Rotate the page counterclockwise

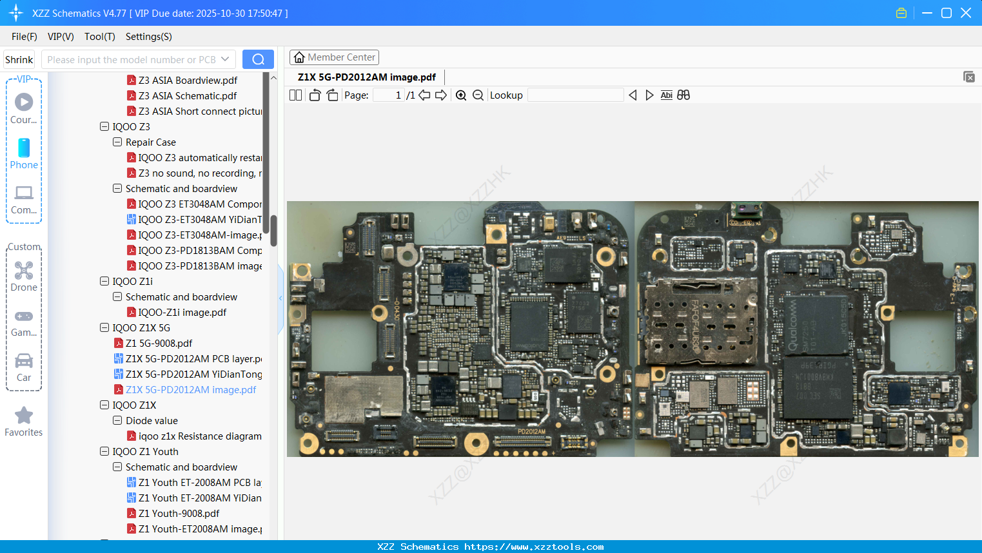pyautogui.click(x=315, y=95)
